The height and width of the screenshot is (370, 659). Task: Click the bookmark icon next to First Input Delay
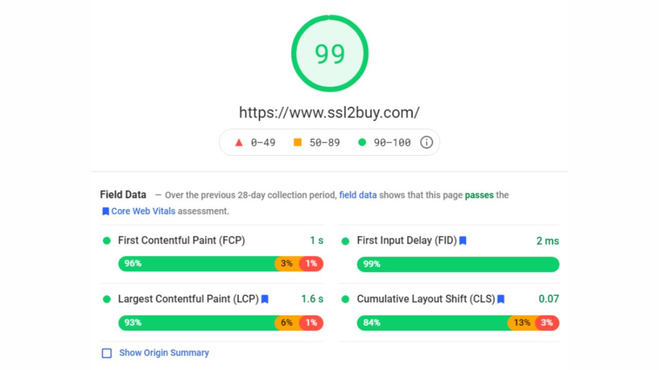coord(463,240)
